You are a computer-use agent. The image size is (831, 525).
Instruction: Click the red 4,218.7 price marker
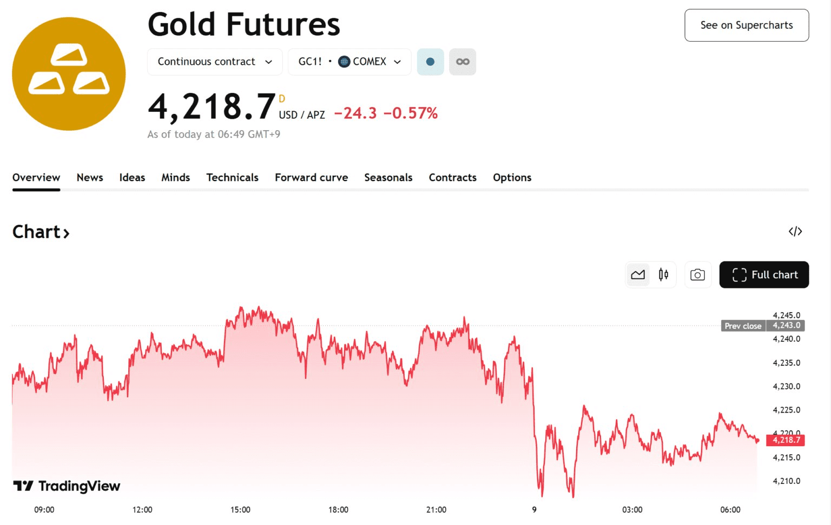click(786, 440)
